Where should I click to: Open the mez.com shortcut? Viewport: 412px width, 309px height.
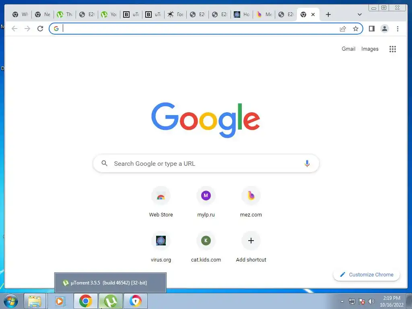[x=251, y=202]
